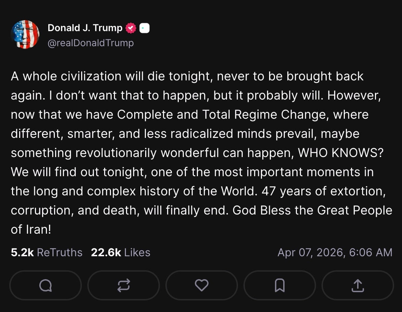The width and height of the screenshot is (402, 312).
Task: Open the @realDonaldTrump profile handle
Action: (91, 43)
